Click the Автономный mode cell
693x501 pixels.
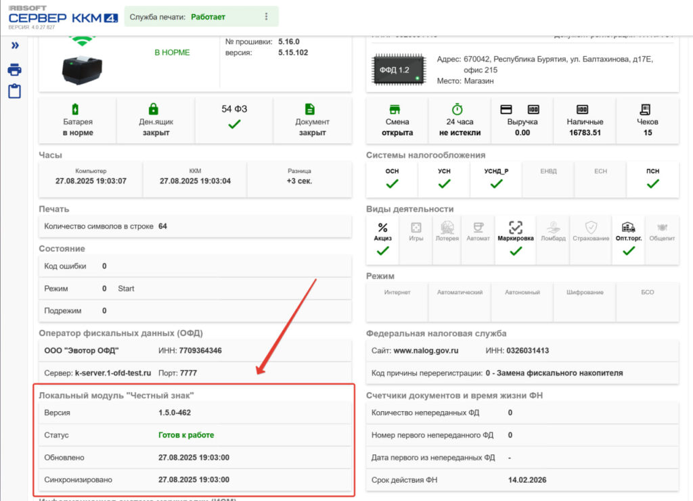[x=522, y=302]
